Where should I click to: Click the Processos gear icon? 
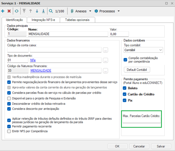[x=96, y=11]
